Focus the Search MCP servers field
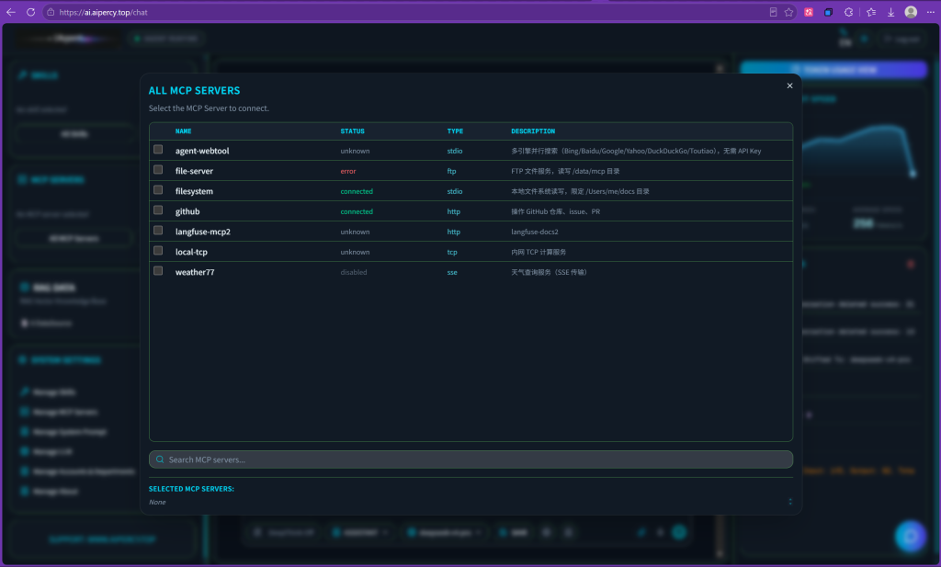Image resolution: width=941 pixels, height=567 pixels. (470, 459)
